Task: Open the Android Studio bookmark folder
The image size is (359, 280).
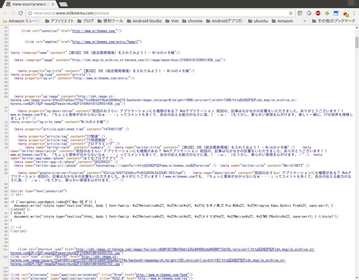Action: coord(144,21)
